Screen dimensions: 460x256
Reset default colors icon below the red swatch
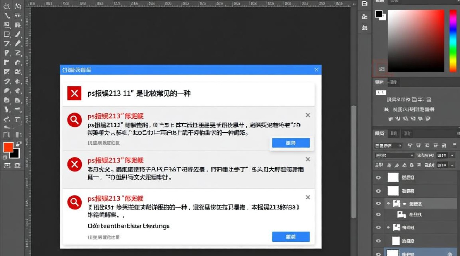coord(4,157)
